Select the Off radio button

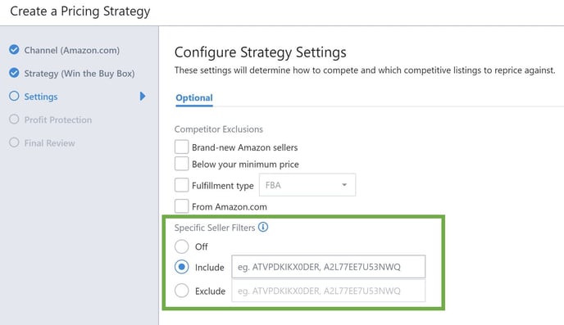point(182,246)
